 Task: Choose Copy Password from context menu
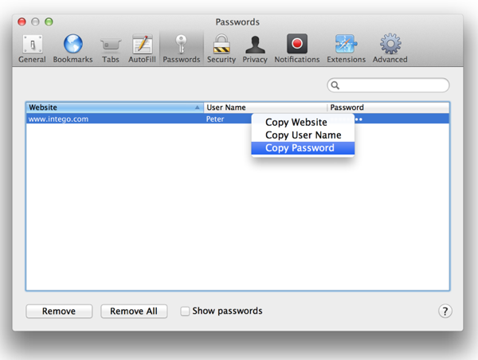303,148
